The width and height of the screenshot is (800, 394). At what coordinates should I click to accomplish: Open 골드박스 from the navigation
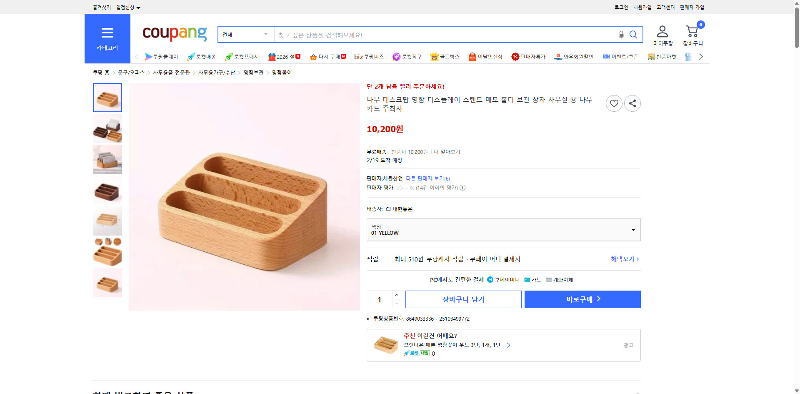click(445, 56)
